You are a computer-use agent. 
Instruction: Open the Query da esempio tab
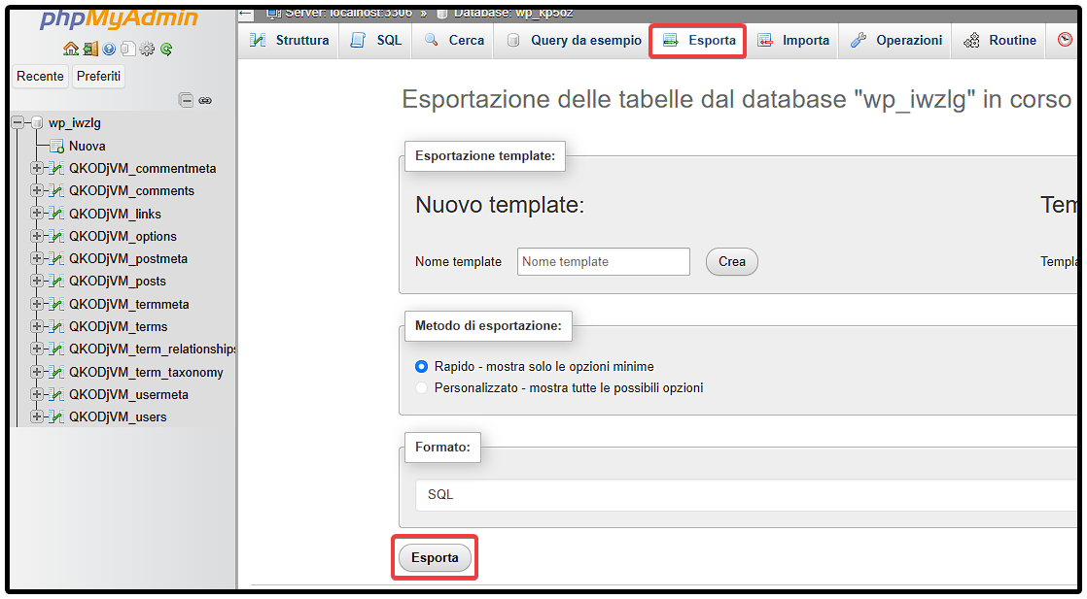click(x=574, y=40)
